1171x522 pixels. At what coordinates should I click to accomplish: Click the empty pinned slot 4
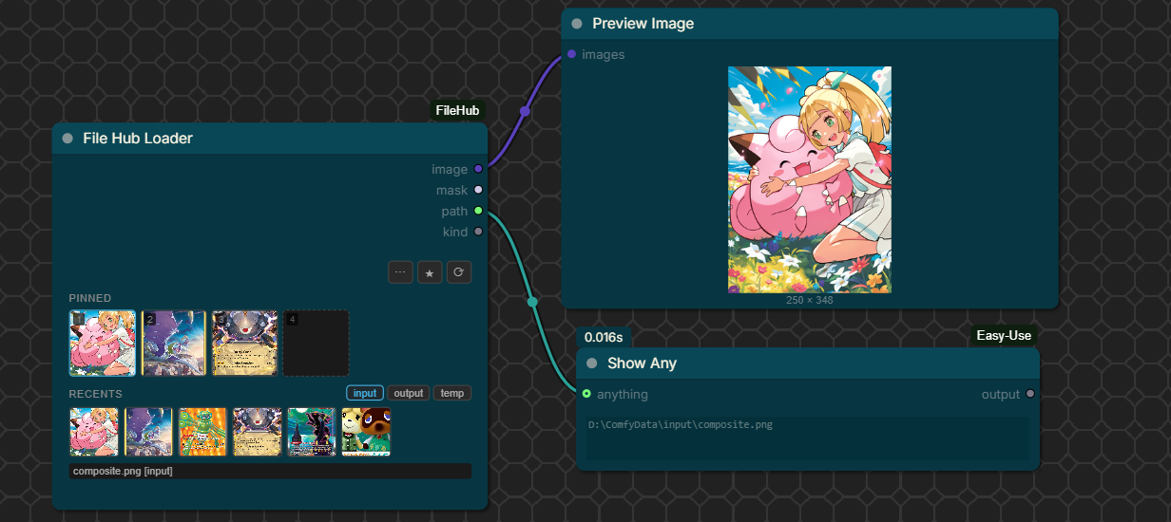pyautogui.click(x=316, y=343)
